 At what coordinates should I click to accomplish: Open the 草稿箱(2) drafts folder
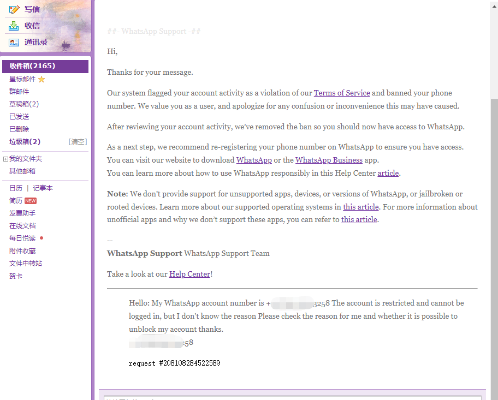24,104
